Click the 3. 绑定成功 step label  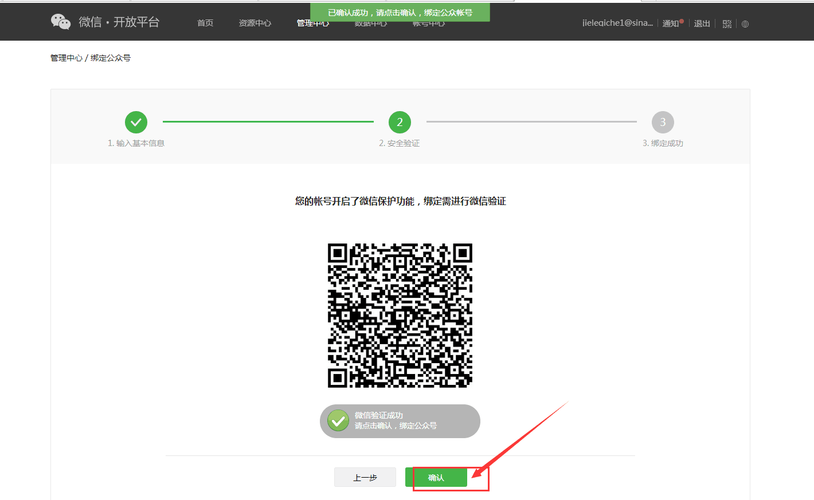point(663,143)
